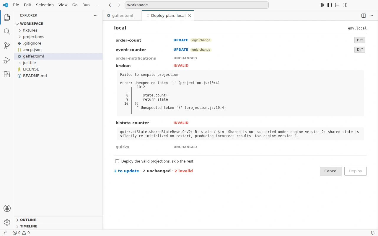378x236 pixels.
Task: Click the order-count projection name
Action: [128, 40]
